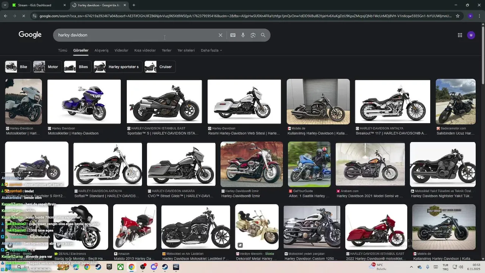Close the Stream - Kick Dashboard tab

[x=64, y=5]
